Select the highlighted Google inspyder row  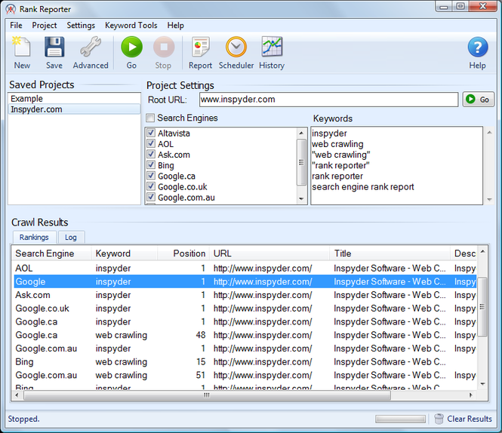point(245,281)
